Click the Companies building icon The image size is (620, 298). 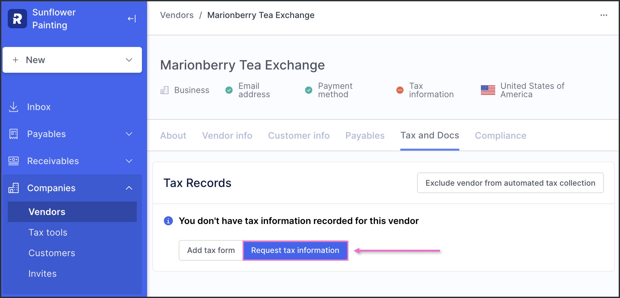pos(14,188)
